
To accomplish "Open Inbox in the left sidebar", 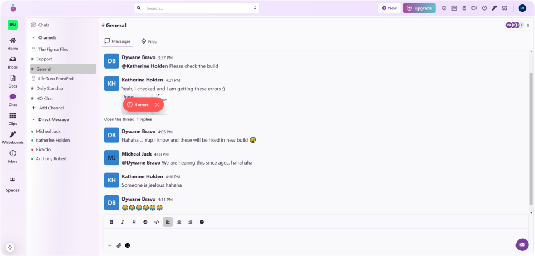I will (13, 63).
